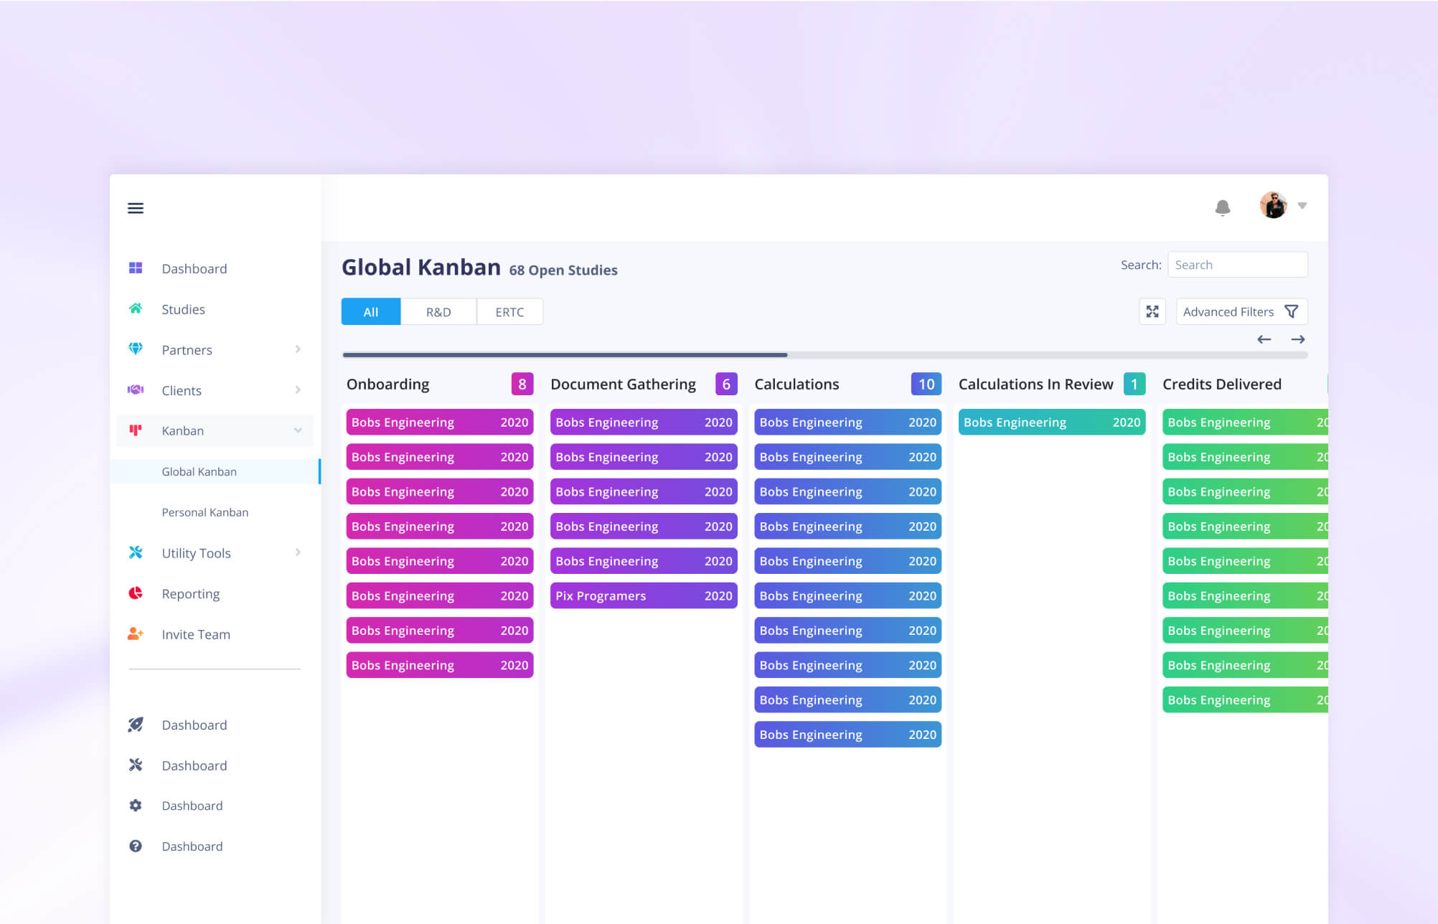Switch to the ERTC tab
Image resolution: width=1438 pixels, height=924 pixels.
tap(509, 311)
